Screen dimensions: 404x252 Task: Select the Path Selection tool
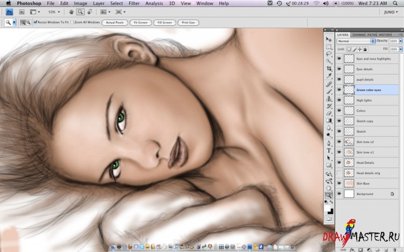point(328,158)
